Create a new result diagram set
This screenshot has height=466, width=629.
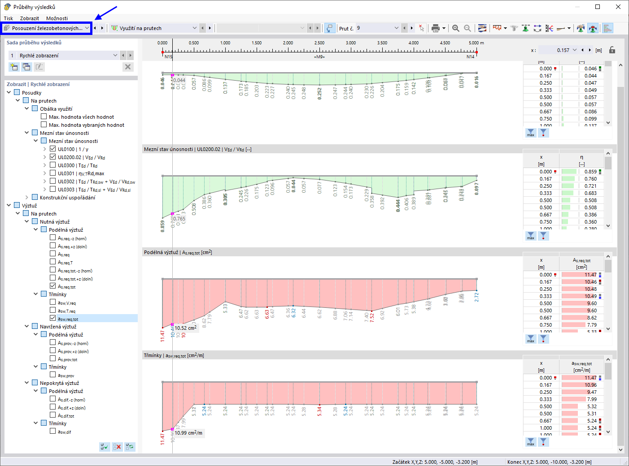click(x=14, y=67)
